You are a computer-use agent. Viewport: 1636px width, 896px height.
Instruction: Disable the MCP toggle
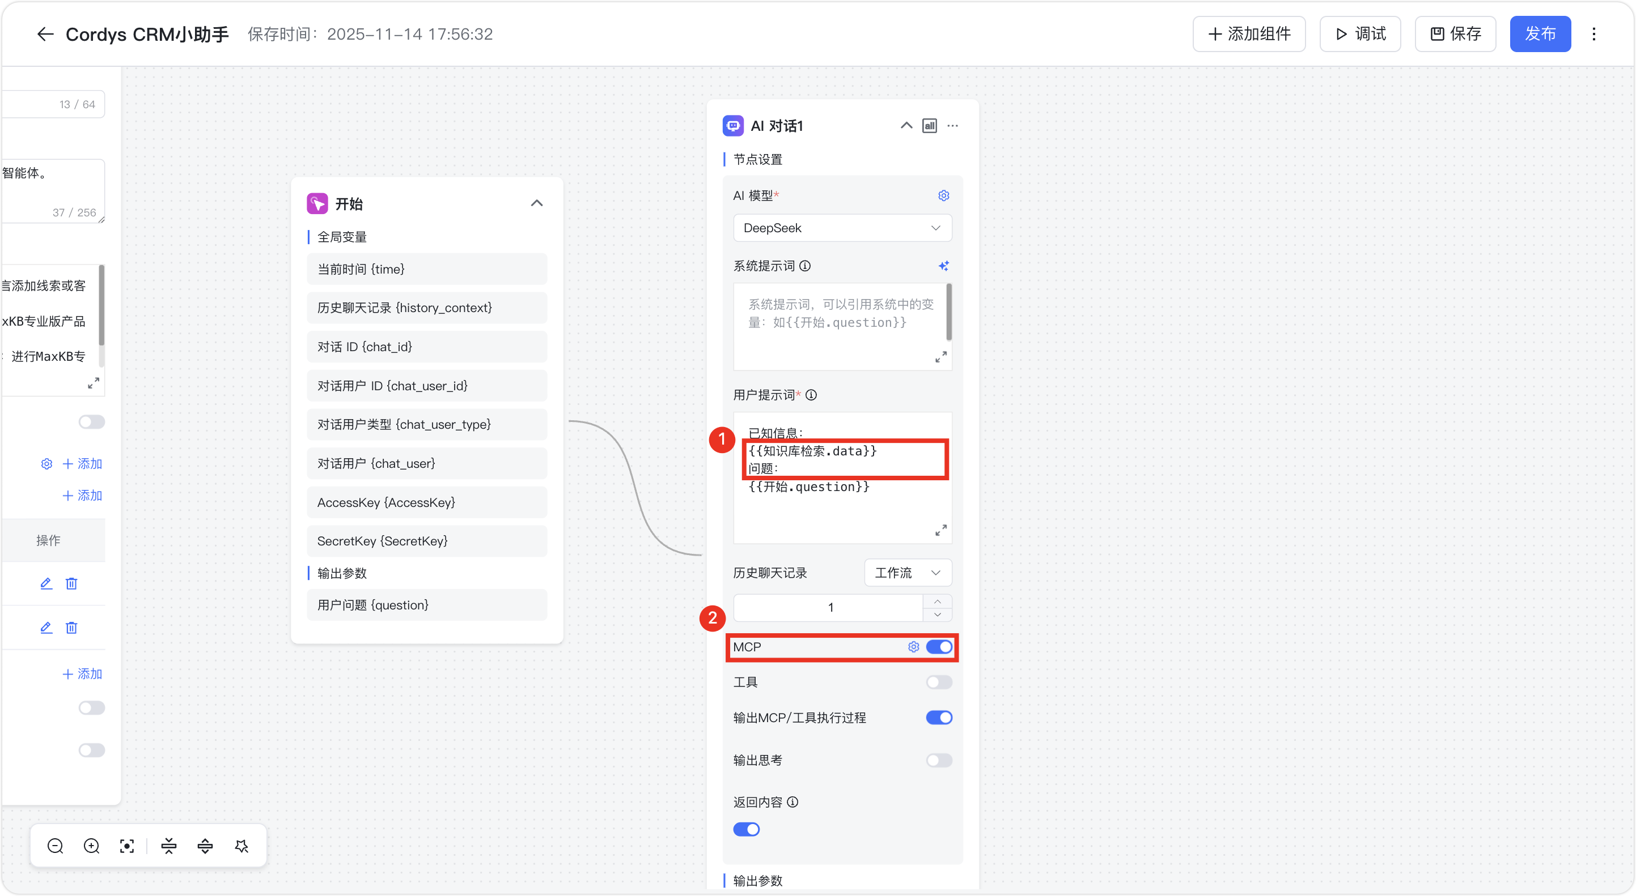click(x=939, y=647)
